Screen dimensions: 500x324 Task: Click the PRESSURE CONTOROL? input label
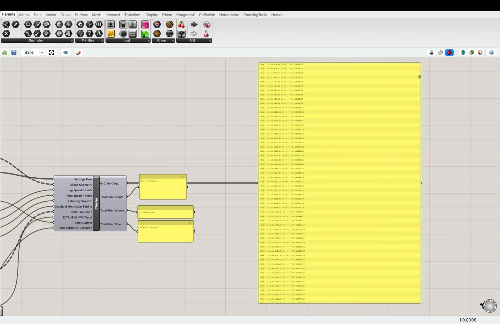(76, 228)
